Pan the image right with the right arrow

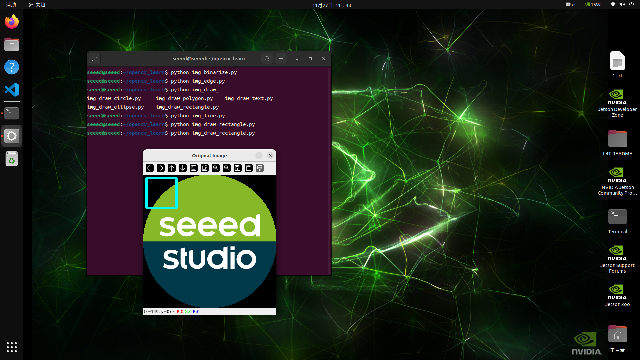tap(161, 168)
